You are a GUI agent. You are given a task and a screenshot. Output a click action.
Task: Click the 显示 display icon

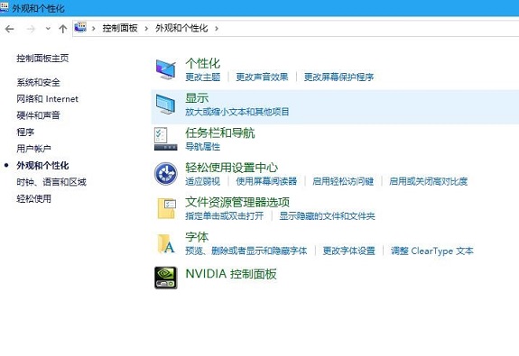coord(165,105)
